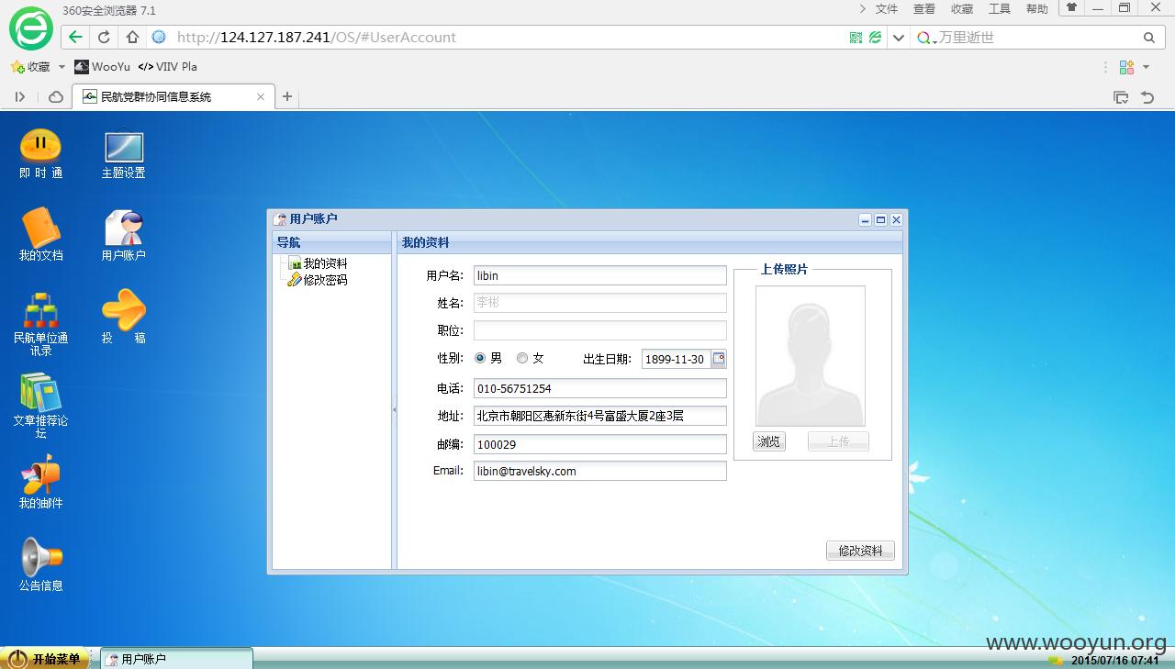
Task: Click the green compatibility mode icon
Action: point(875,38)
